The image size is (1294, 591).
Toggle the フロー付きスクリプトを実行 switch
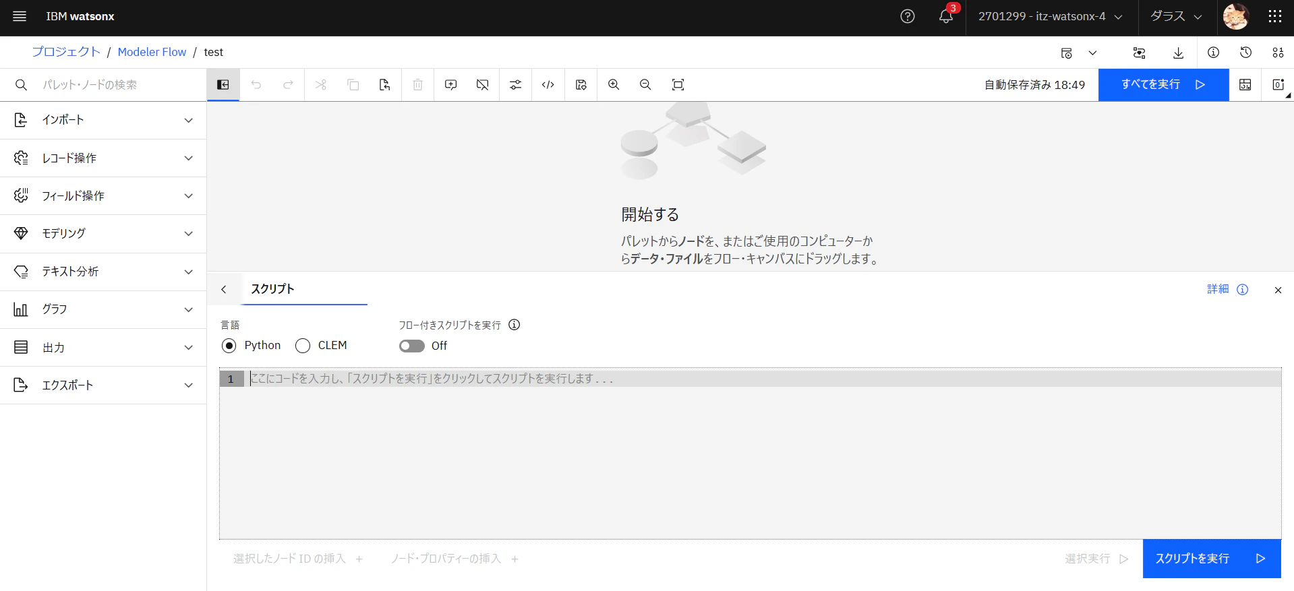click(412, 346)
